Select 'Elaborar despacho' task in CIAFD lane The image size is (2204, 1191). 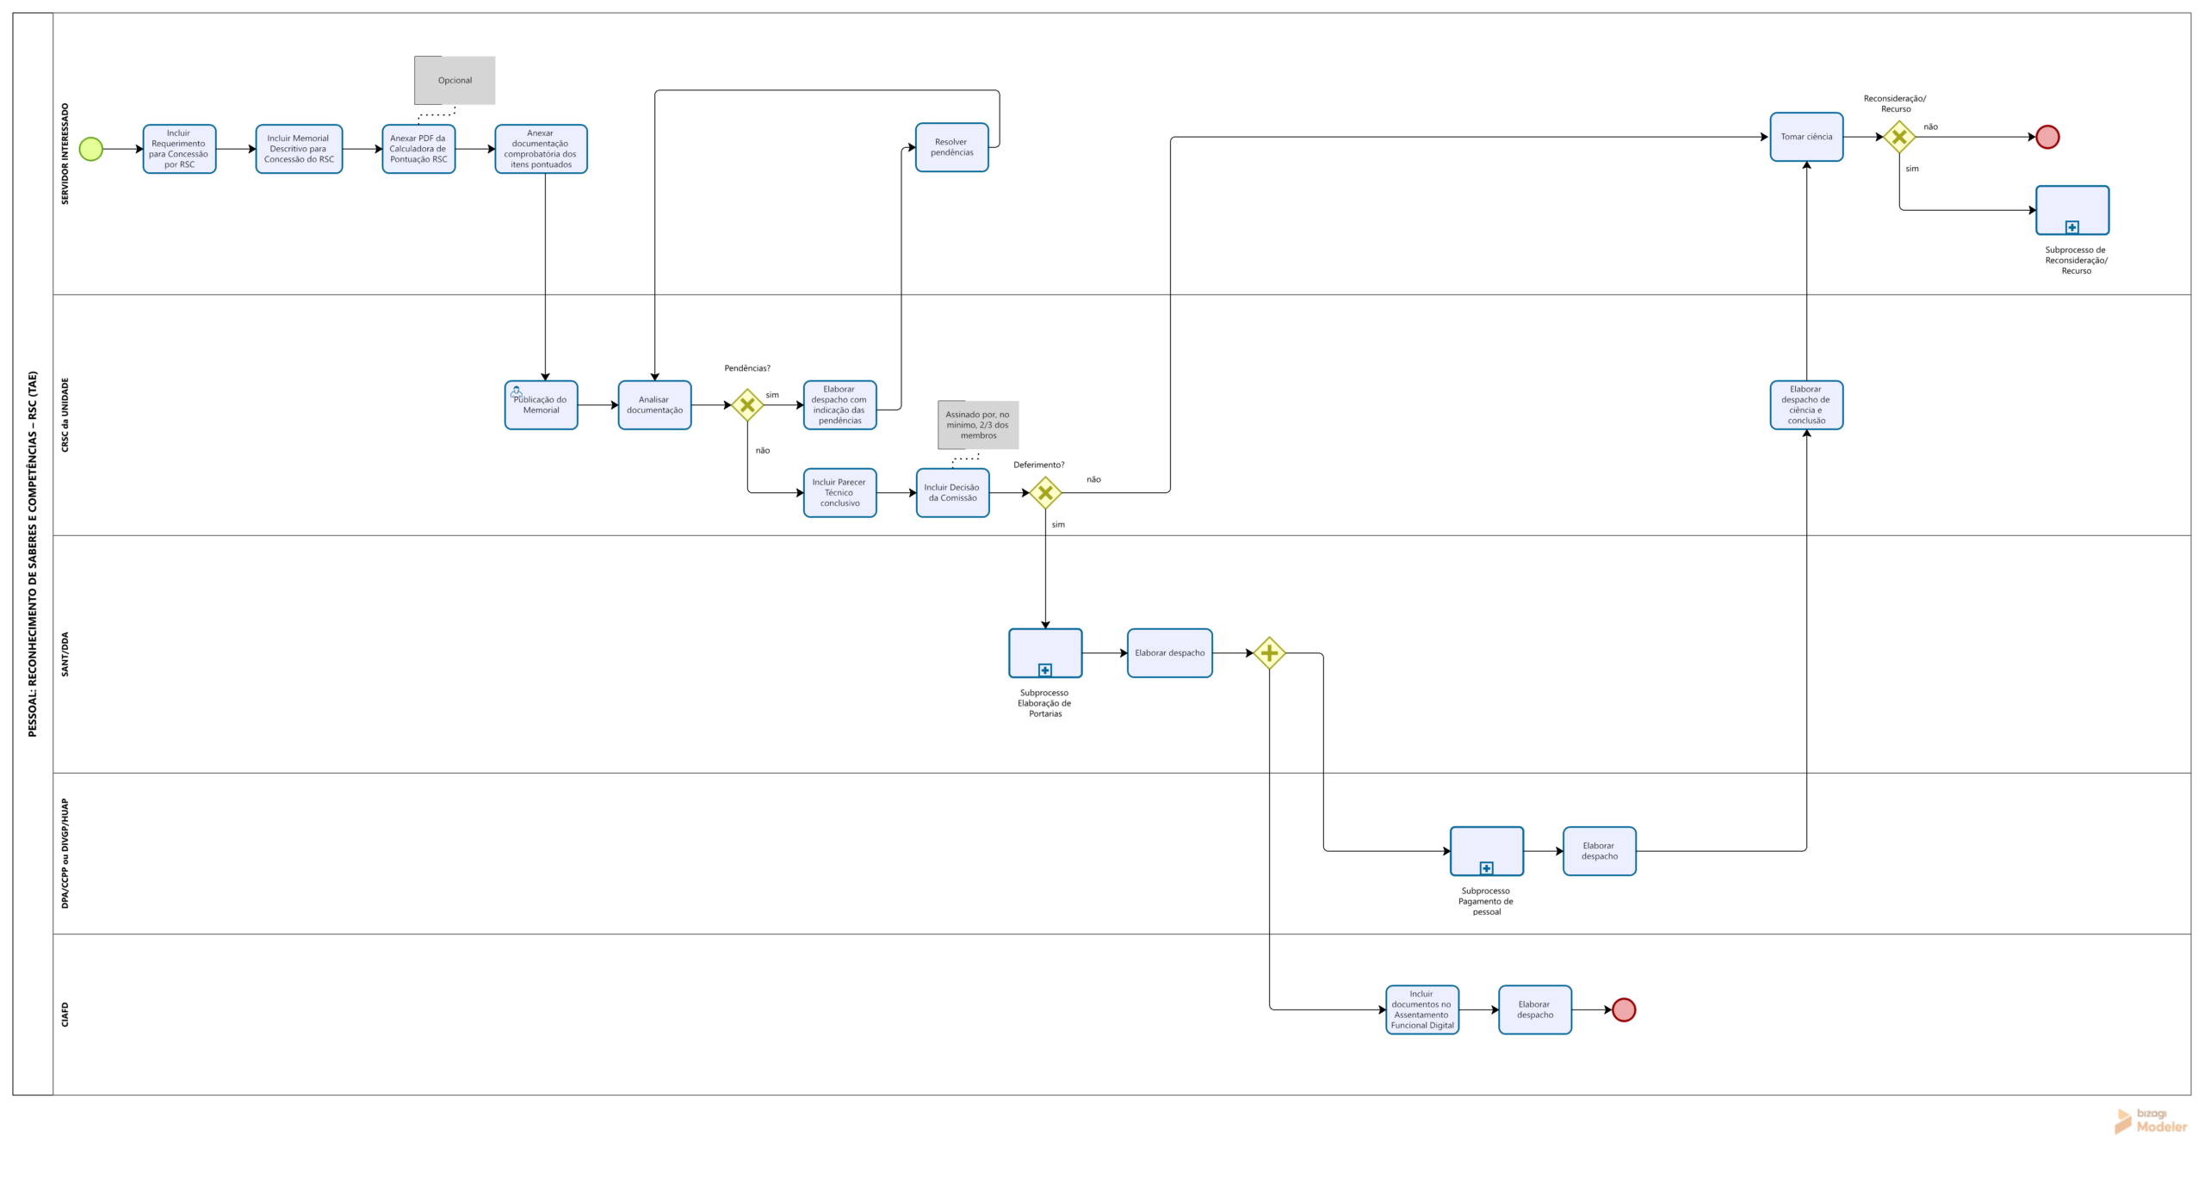click(x=1534, y=1009)
